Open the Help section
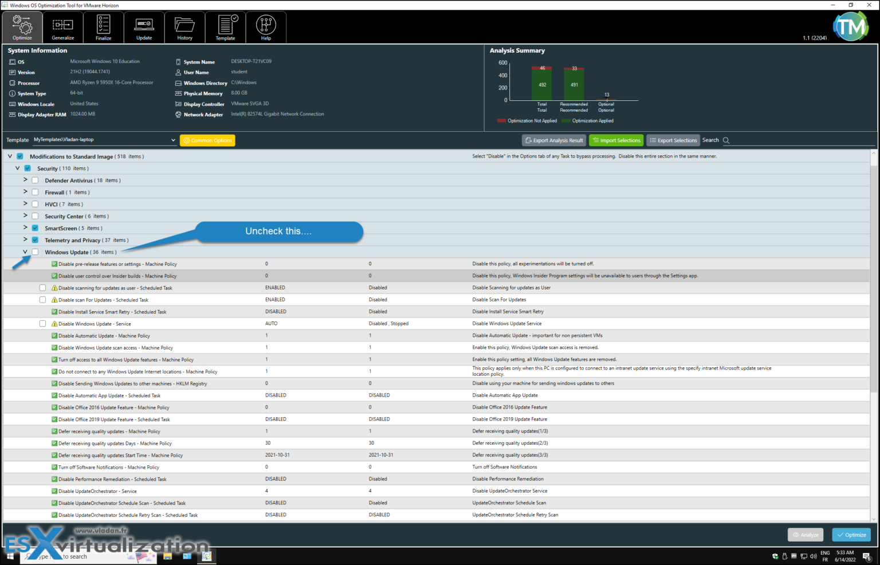Image resolution: width=880 pixels, height=565 pixels. tap(266, 26)
